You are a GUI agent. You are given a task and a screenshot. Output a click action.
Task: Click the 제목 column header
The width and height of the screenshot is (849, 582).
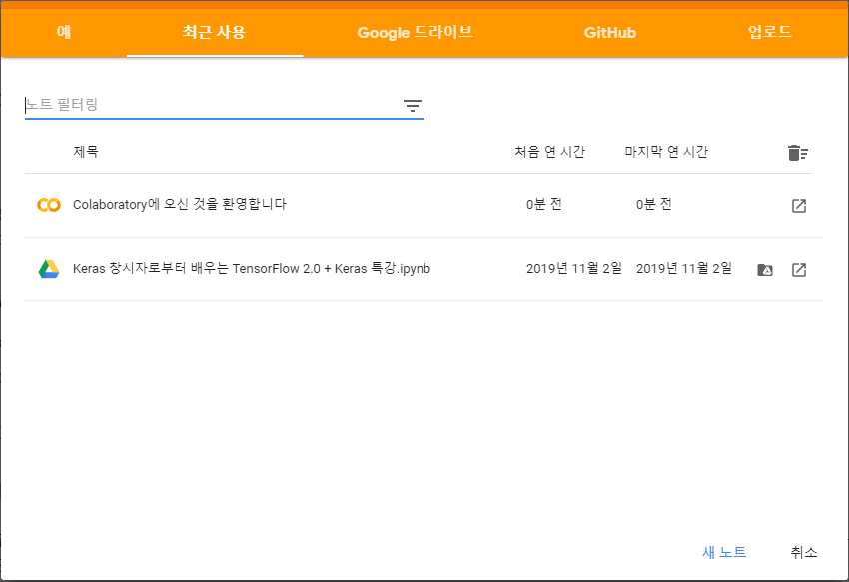[86, 151]
